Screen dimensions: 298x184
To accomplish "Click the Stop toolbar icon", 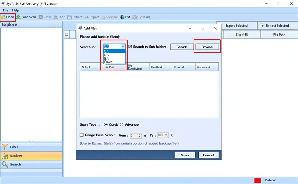I will (56, 17).
